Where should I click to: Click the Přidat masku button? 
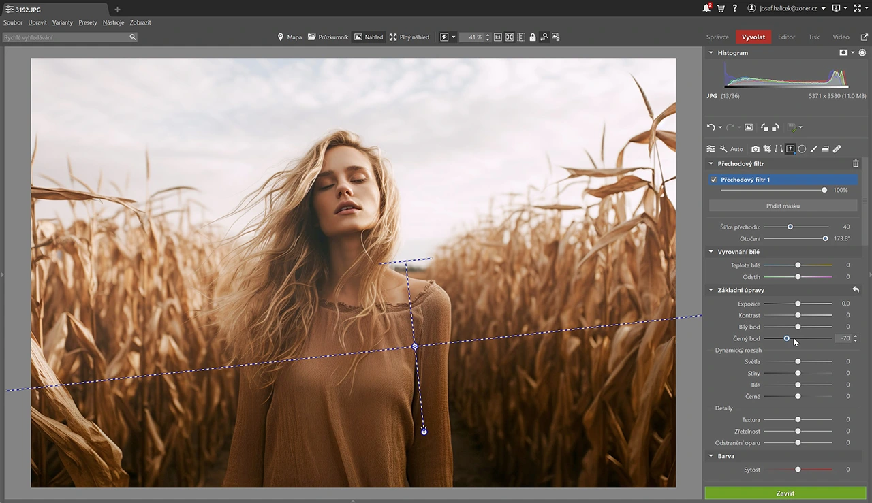pos(783,206)
